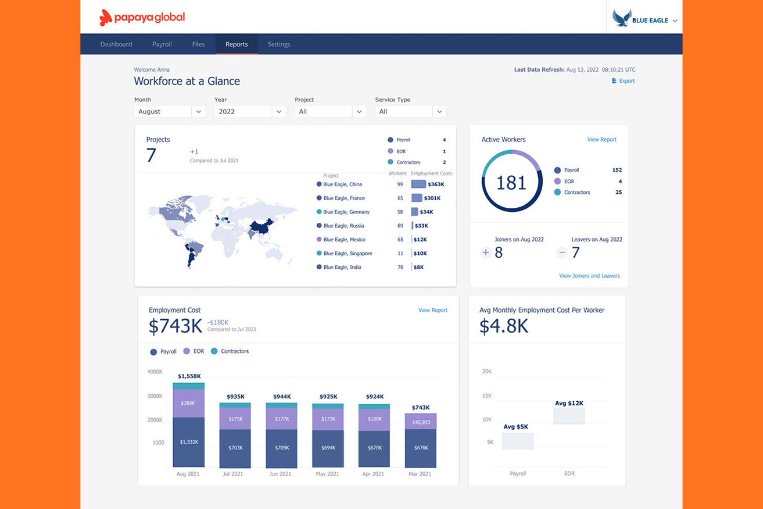This screenshot has width=763, height=509.
Task: Open View Joiners and Leavers
Action: tap(589, 275)
